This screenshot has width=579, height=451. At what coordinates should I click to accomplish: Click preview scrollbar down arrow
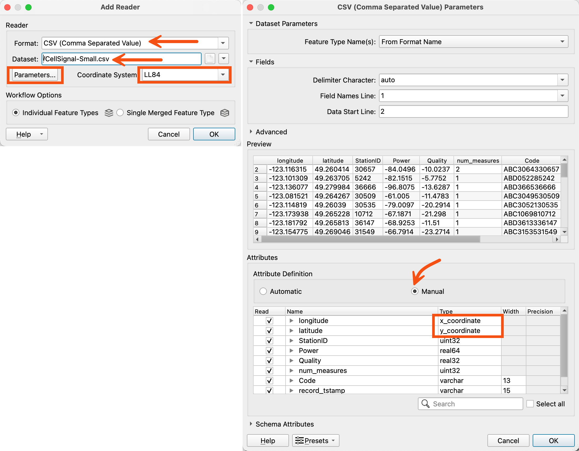coord(565,232)
